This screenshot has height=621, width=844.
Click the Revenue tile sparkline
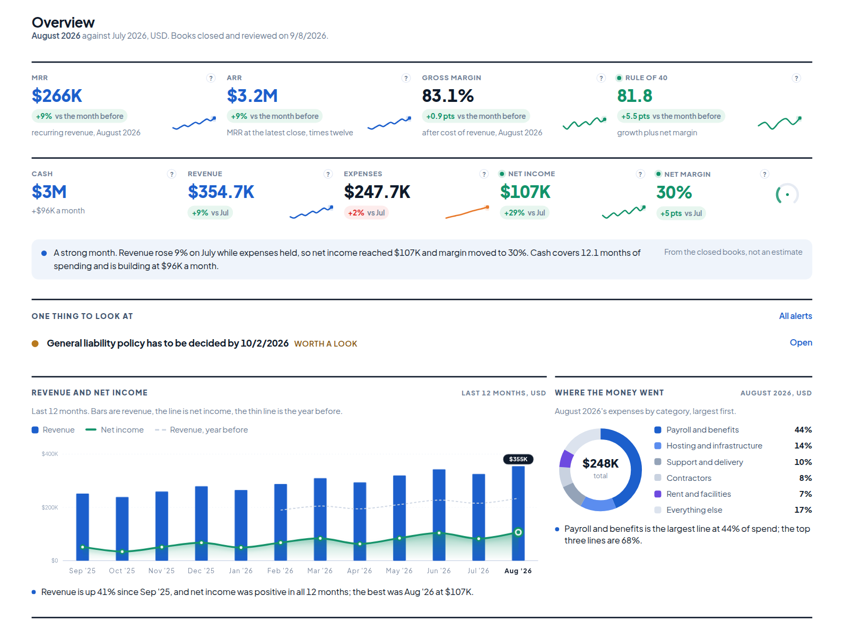pyautogui.click(x=311, y=212)
